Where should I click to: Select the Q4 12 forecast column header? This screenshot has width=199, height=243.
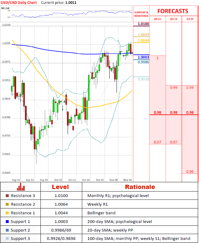[x=158, y=19]
